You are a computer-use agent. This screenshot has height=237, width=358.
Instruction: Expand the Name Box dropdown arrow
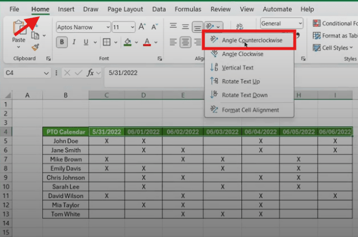[x=46, y=73]
